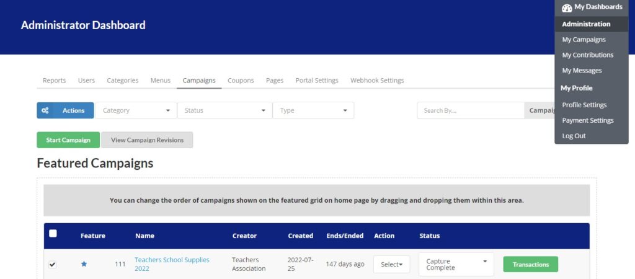This screenshot has height=279, width=635.
Task: Click the gears icon on Actions button
Action: click(45, 110)
